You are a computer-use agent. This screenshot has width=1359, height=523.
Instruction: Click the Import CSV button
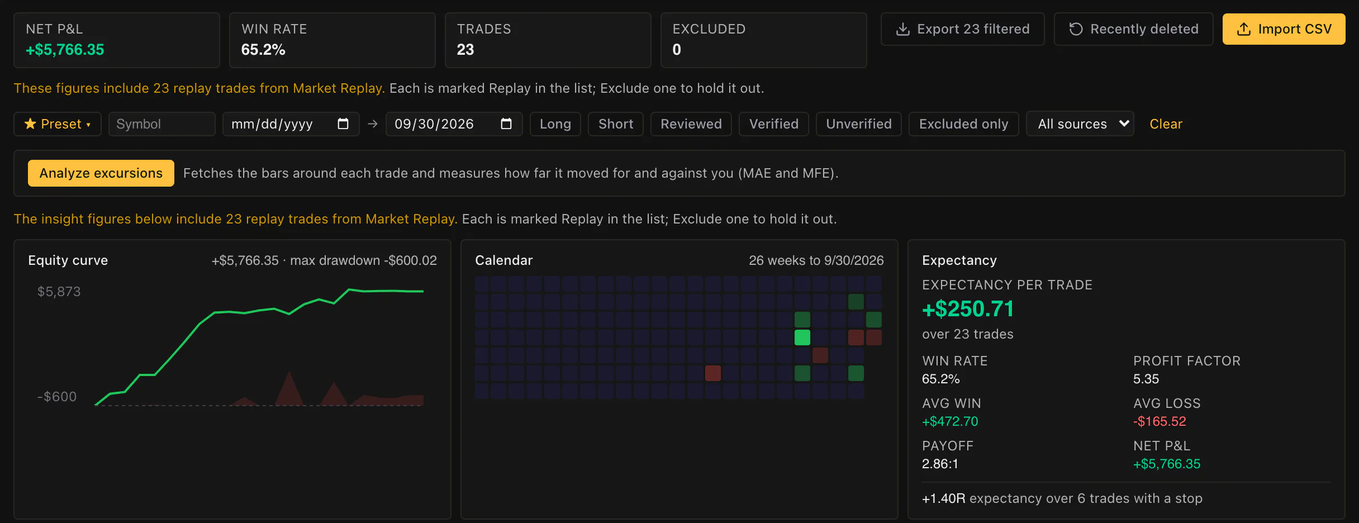tap(1284, 29)
